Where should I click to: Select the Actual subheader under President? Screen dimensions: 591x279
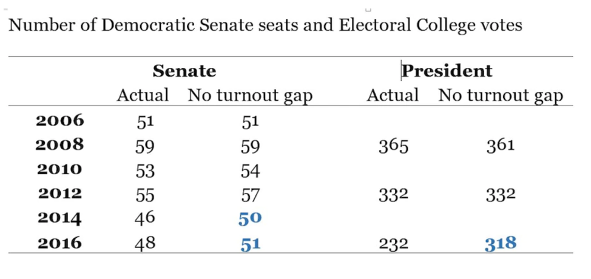[393, 95]
